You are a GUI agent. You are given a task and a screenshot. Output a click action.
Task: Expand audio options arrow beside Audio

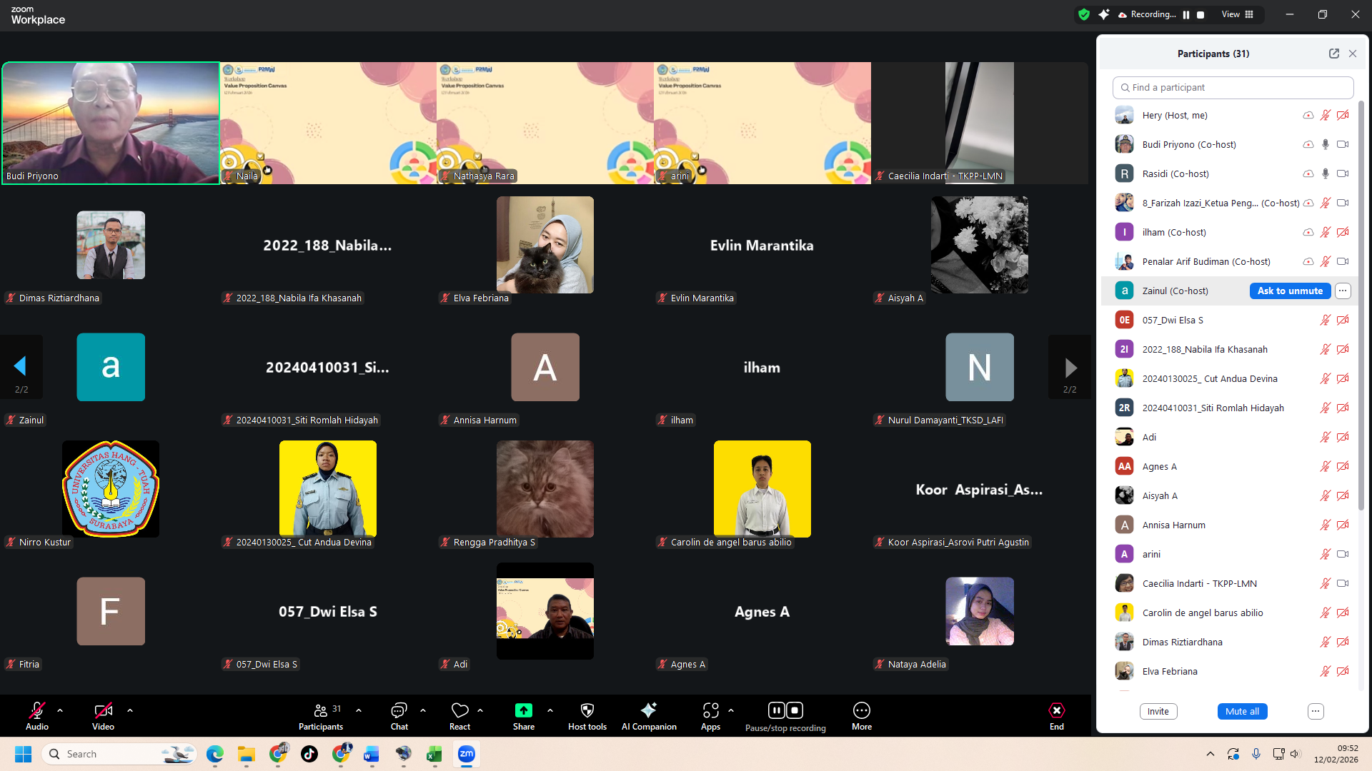point(60,710)
